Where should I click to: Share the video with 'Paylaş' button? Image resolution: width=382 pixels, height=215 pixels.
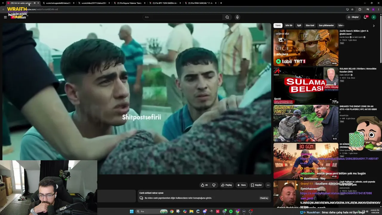click(x=227, y=185)
